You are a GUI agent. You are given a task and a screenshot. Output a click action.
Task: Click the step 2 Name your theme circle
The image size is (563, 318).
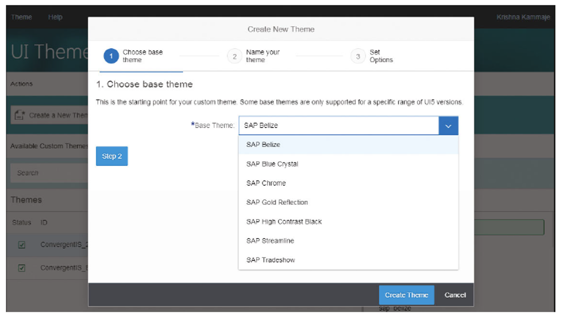(x=235, y=56)
